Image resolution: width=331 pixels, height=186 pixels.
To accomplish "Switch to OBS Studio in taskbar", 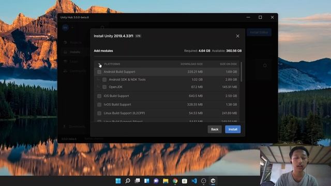I will click(203, 181).
